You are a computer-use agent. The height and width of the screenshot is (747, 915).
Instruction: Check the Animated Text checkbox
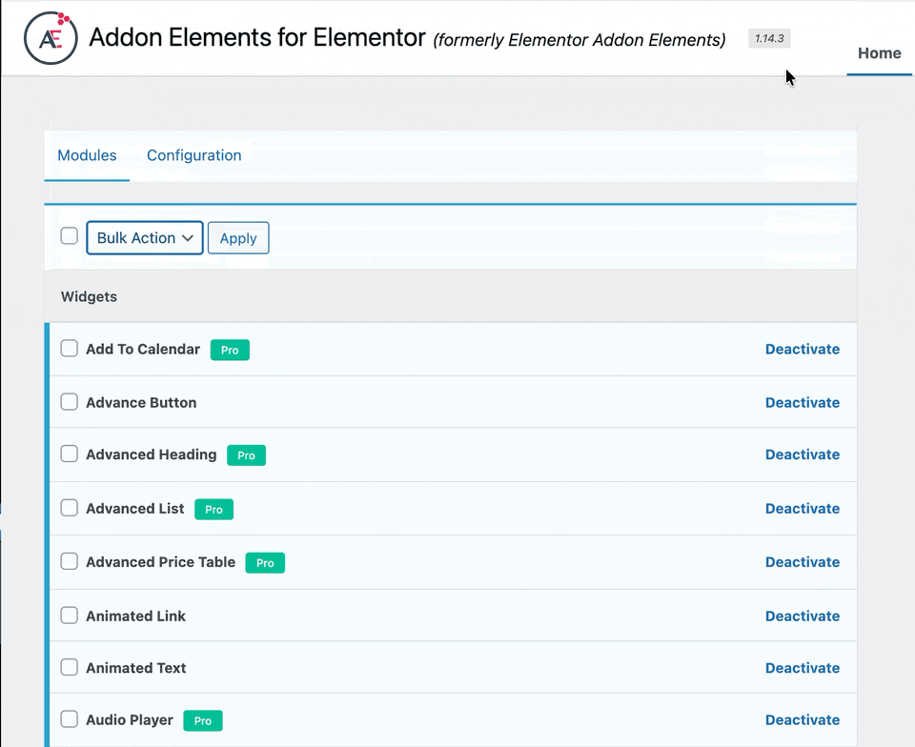(70, 667)
